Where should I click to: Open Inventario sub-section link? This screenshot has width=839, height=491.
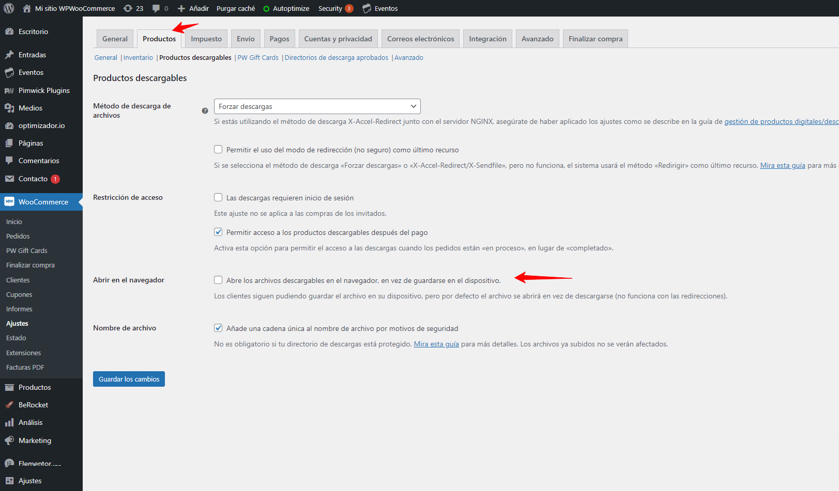click(138, 58)
